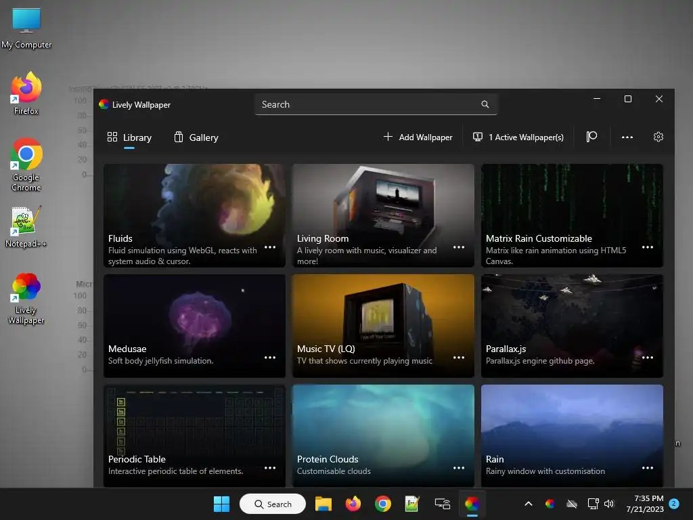Open options menu for Parallax.js
Screen dimensions: 693x520
(648, 357)
